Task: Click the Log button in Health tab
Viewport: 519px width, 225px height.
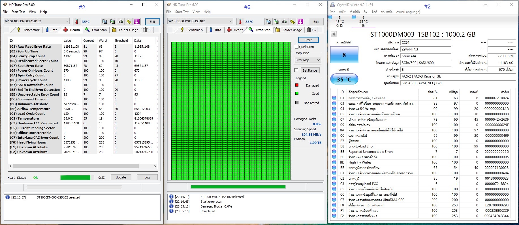Action: (x=147, y=177)
